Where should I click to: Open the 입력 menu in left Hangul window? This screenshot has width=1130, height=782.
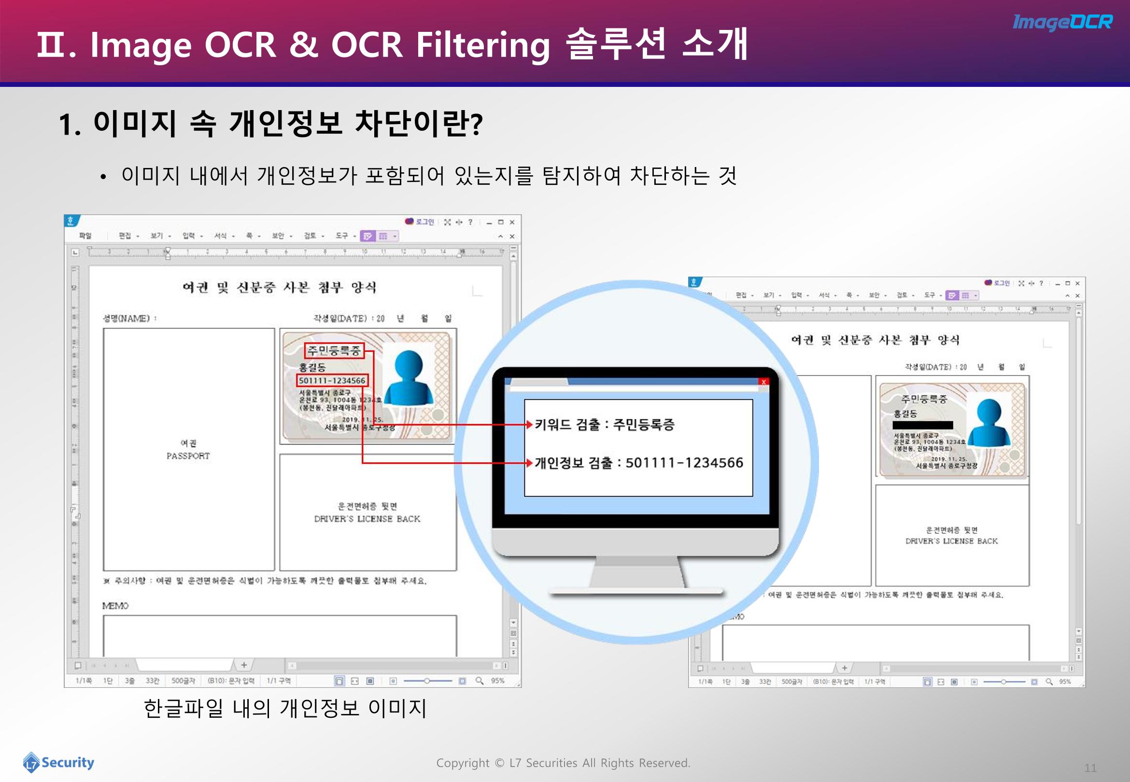pos(189,236)
